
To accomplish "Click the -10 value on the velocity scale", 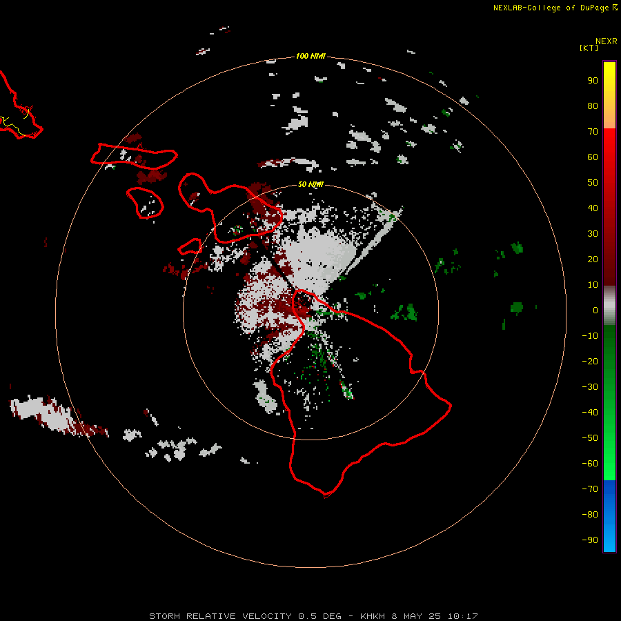I will (x=590, y=336).
